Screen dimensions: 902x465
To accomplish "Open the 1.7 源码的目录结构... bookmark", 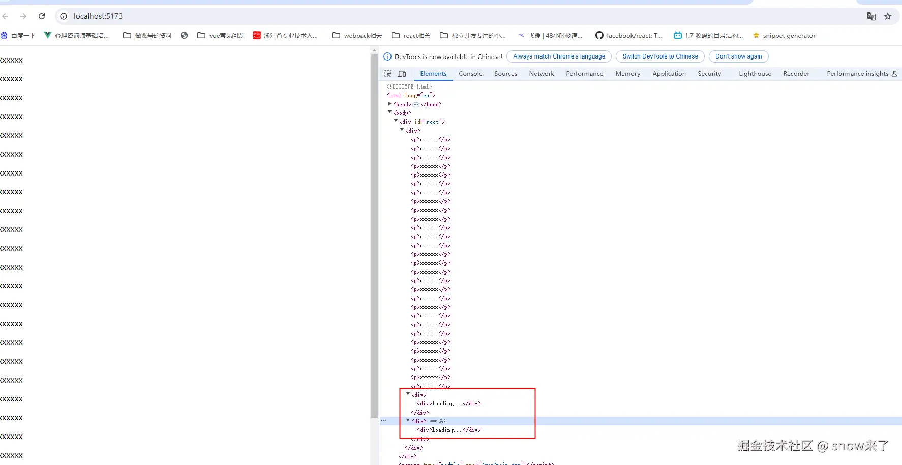I will [708, 35].
